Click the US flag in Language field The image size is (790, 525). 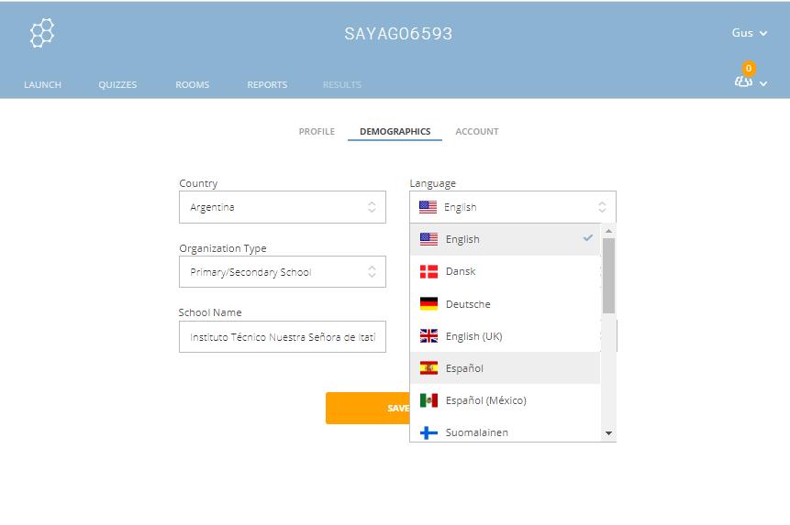(x=428, y=207)
